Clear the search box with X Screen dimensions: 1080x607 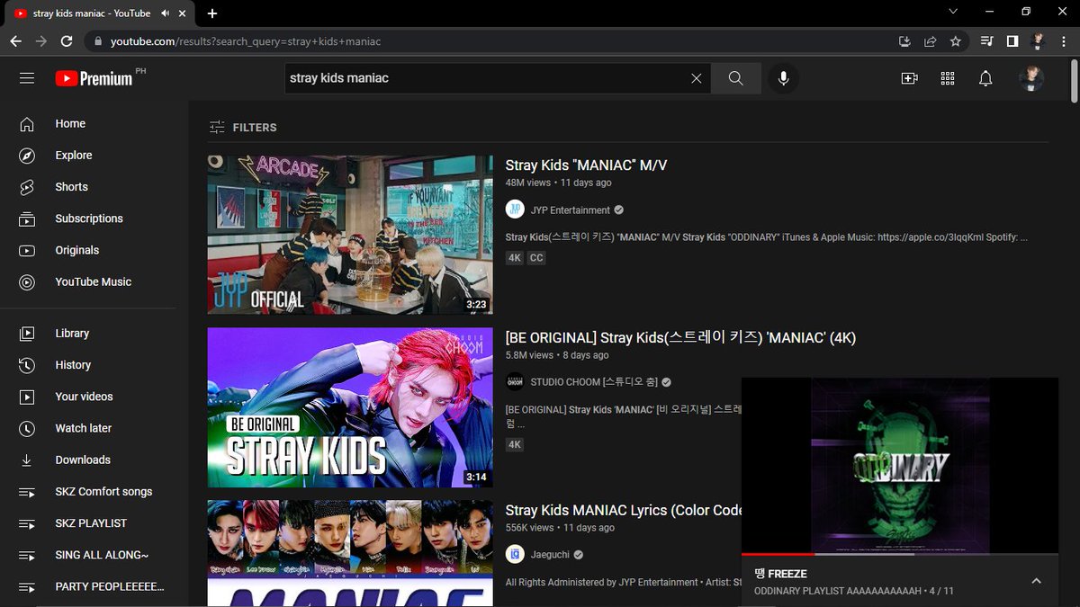tap(696, 78)
